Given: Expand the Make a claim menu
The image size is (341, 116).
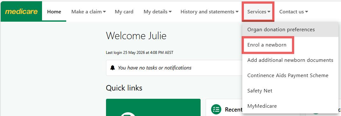Looking at the screenshot, I should [x=89, y=12].
